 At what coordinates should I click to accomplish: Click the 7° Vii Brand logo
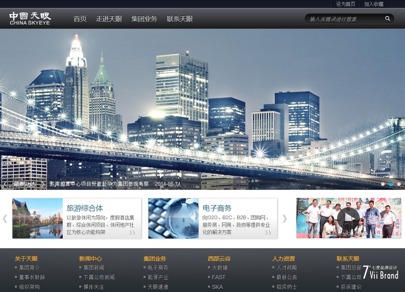380,272
